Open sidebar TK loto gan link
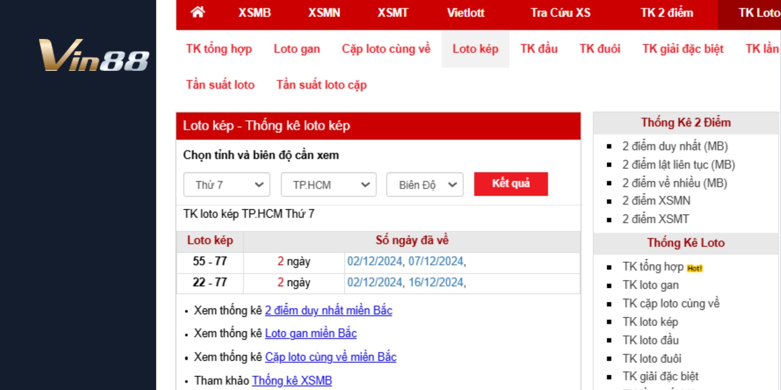The image size is (781, 390). (650, 285)
